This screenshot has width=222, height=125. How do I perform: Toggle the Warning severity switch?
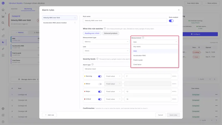[100, 76]
